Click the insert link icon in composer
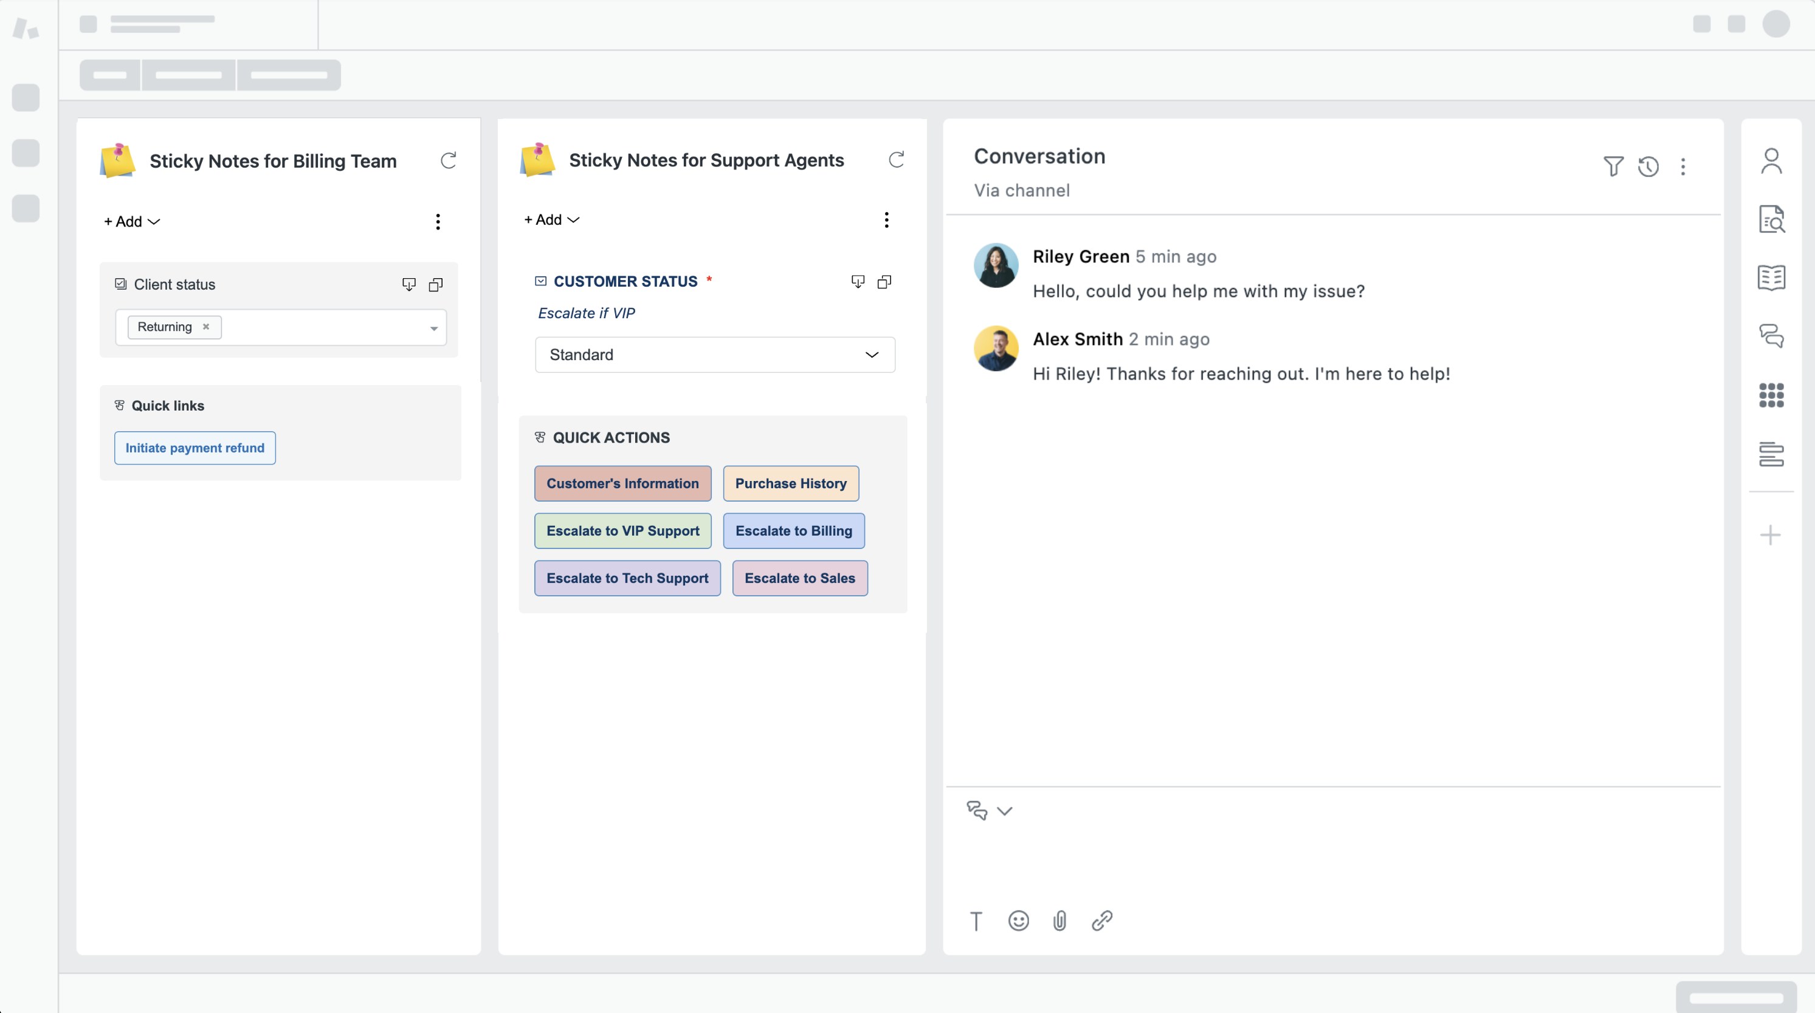Screen dimensions: 1815x1013 (x=1102, y=921)
